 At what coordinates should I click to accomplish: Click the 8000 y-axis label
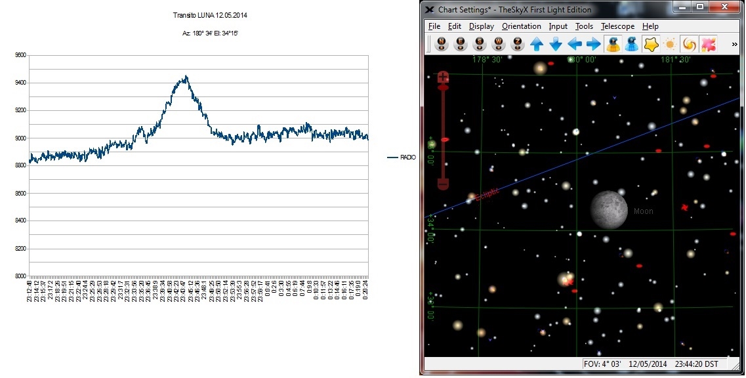tap(20, 276)
